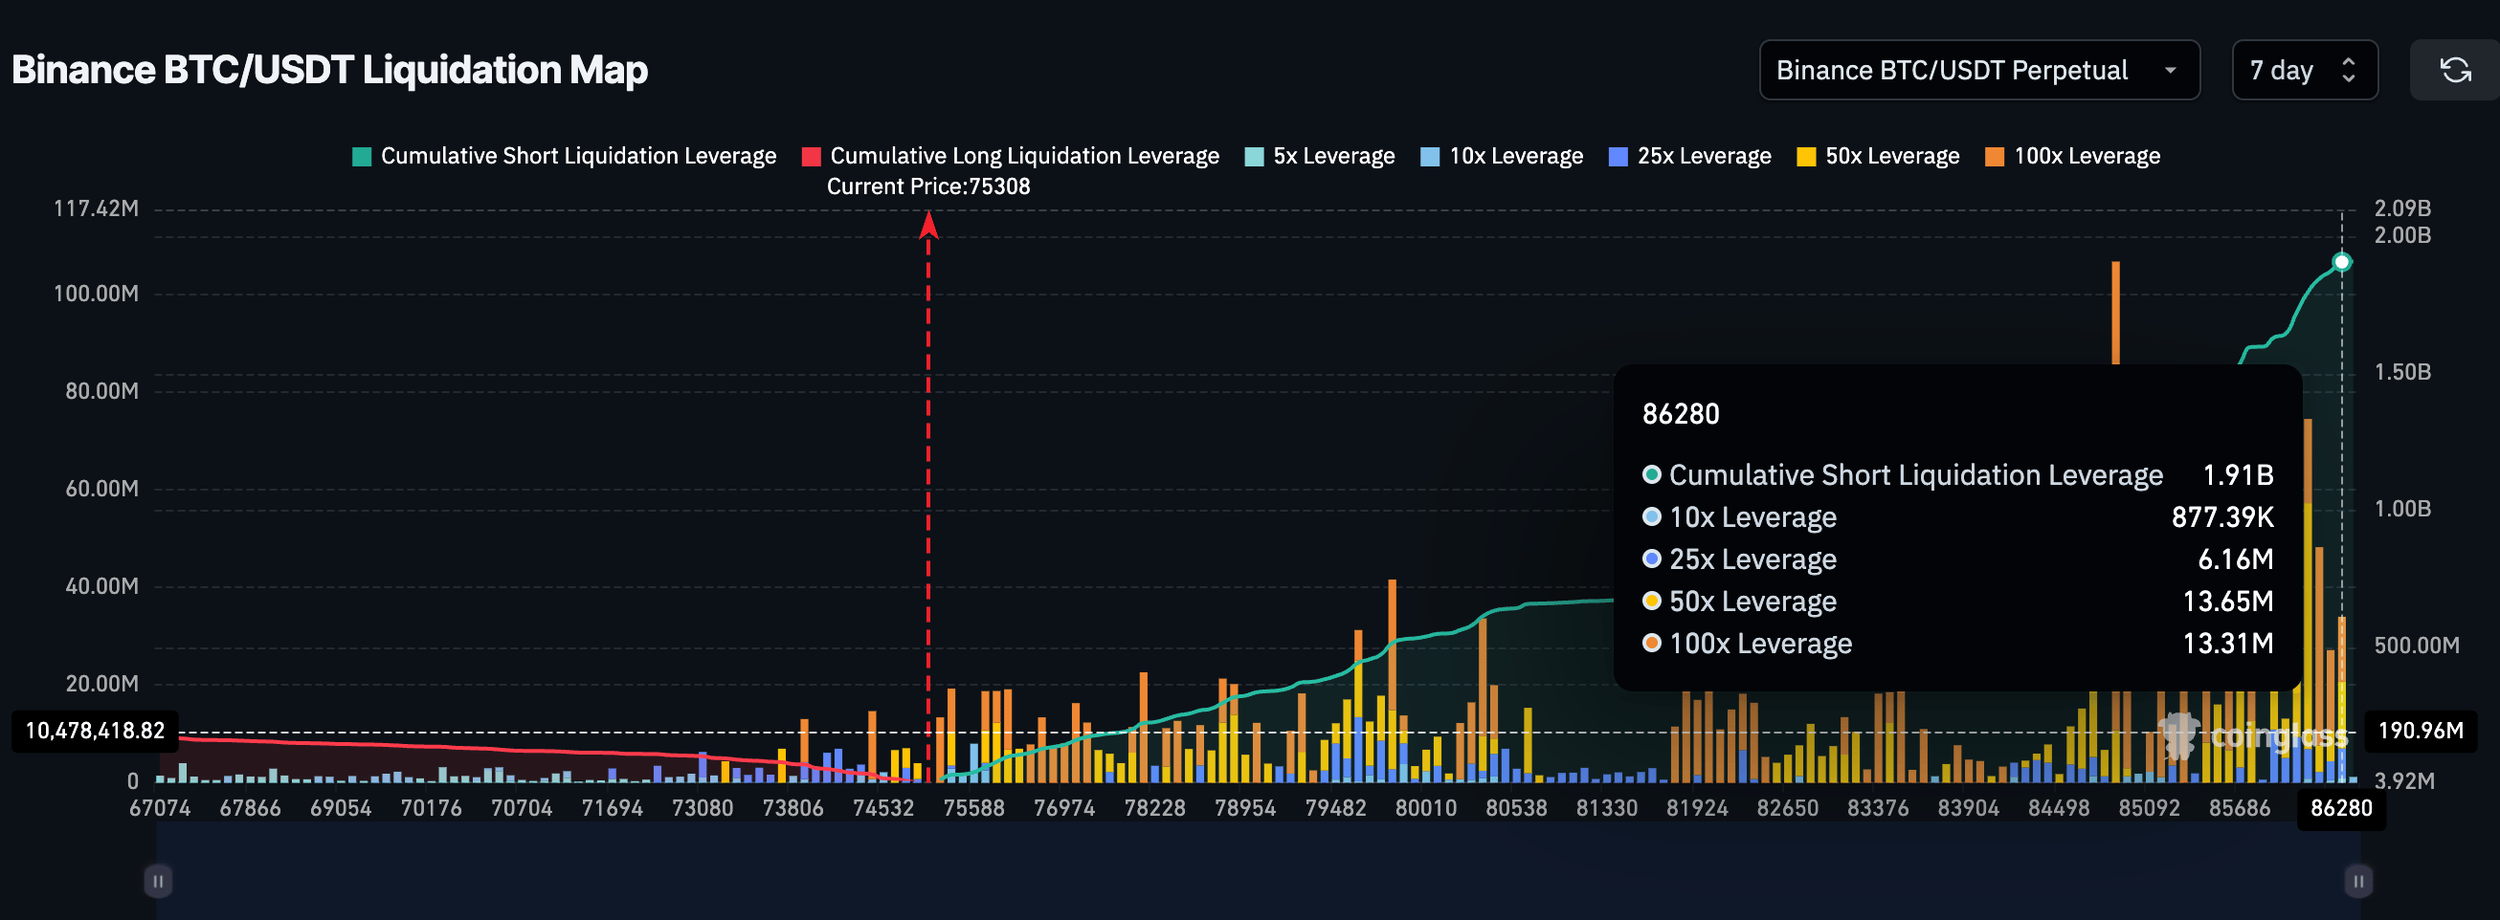This screenshot has height=920, width=2500.
Task: Click the left pause handle on the range slider
Action: 158,881
